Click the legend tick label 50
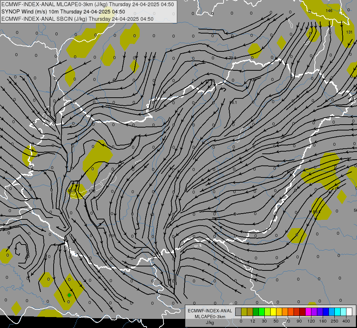The width and height of the screenshot is (357, 328). coord(276,321)
